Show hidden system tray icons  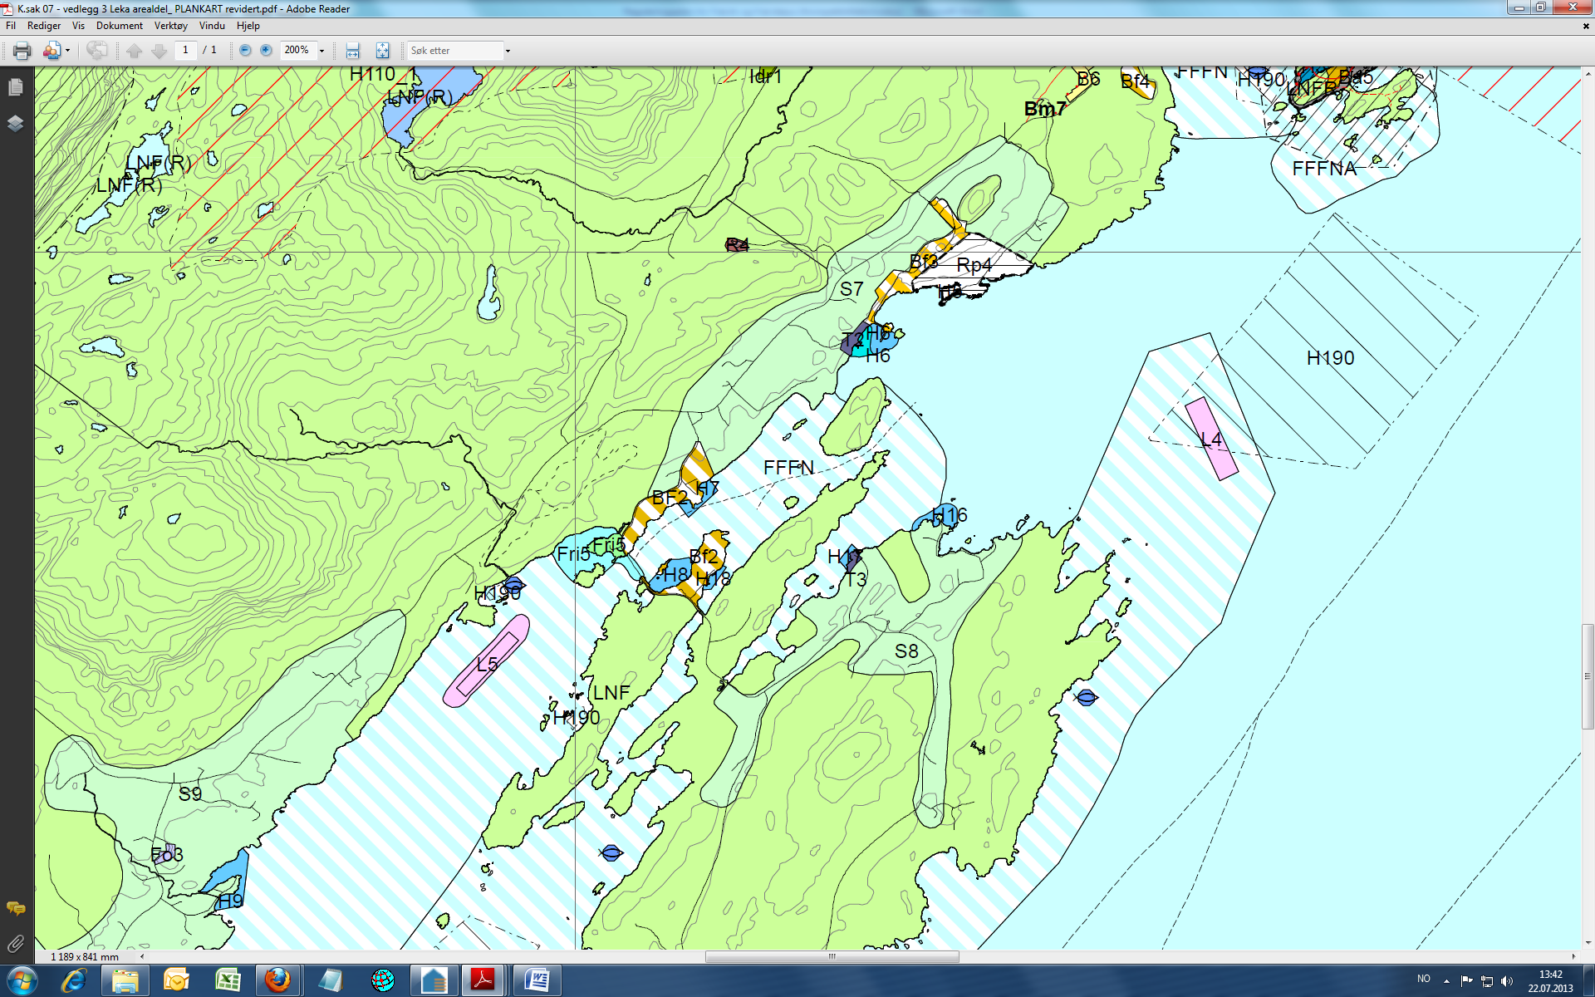(x=1447, y=980)
